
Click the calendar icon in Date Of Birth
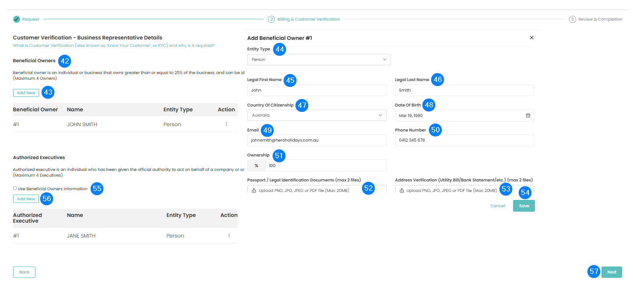pos(528,115)
